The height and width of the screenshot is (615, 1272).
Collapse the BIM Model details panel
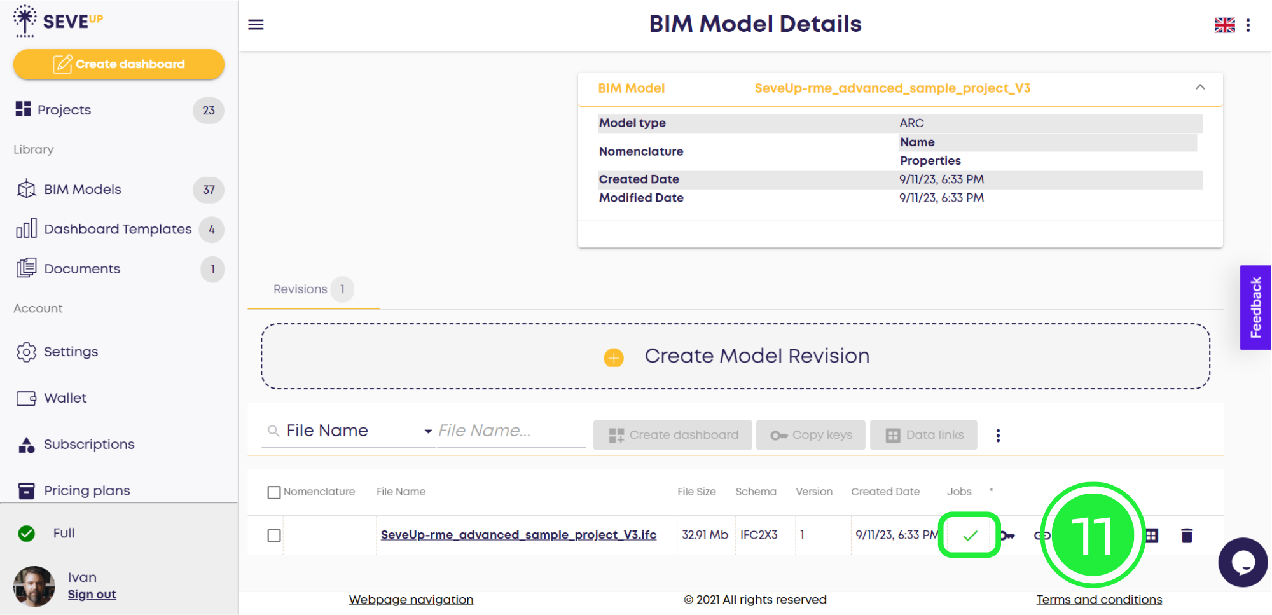[1200, 88]
